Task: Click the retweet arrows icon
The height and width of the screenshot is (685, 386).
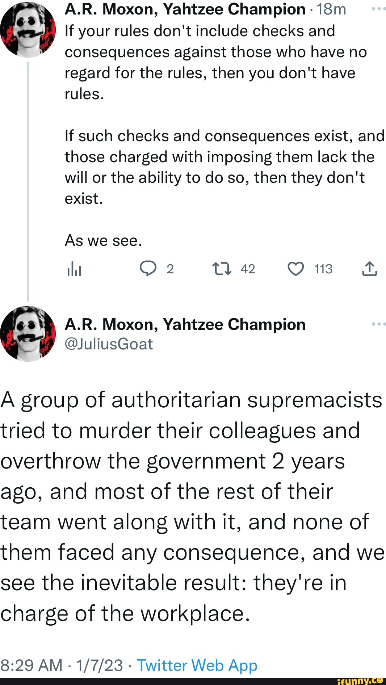Action: click(222, 269)
